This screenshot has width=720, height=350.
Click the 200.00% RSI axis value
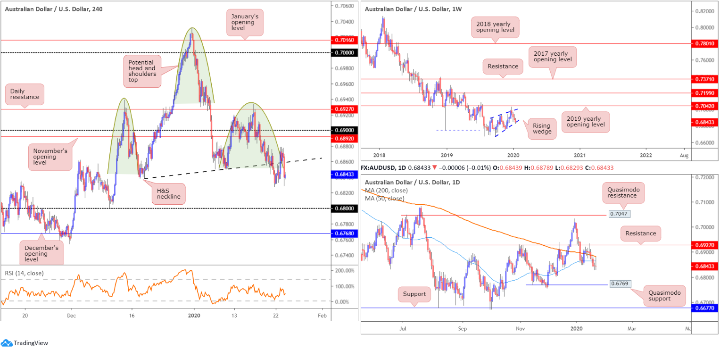[x=344, y=271]
